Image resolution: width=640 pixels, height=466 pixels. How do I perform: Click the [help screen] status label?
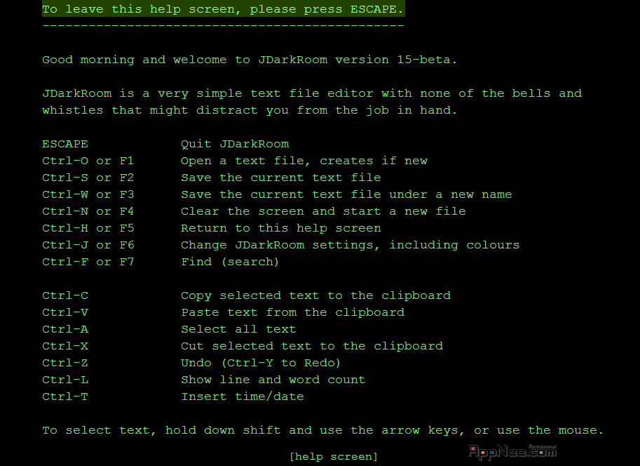(x=333, y=456)
